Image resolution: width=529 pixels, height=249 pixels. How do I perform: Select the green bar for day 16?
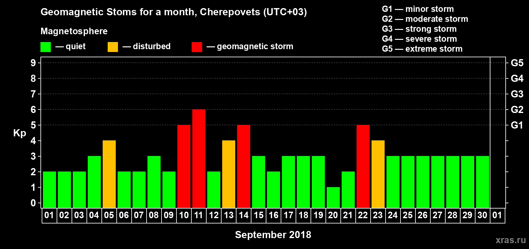click(274, 190)
